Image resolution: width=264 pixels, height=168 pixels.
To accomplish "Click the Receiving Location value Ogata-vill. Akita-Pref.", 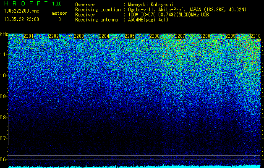I will point(157,10).
